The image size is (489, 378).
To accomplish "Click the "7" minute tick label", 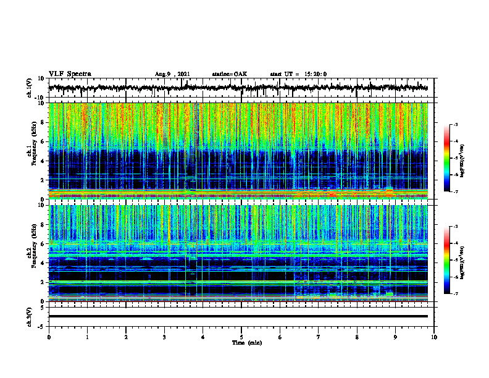I will [x=319, y=337].
